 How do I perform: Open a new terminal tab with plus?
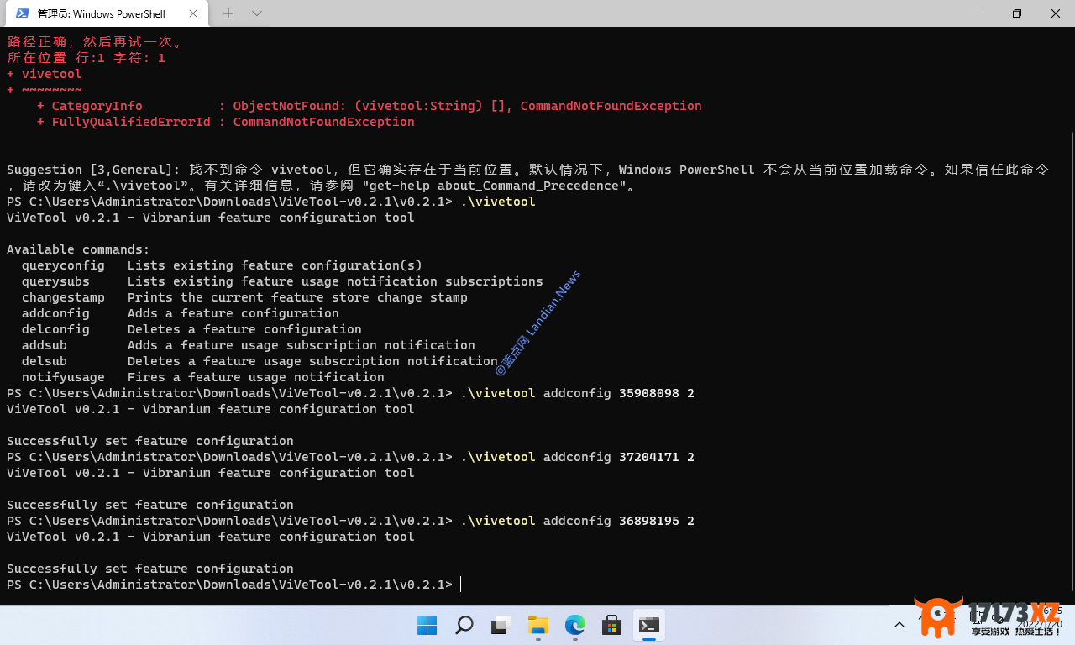coord(228,13)
